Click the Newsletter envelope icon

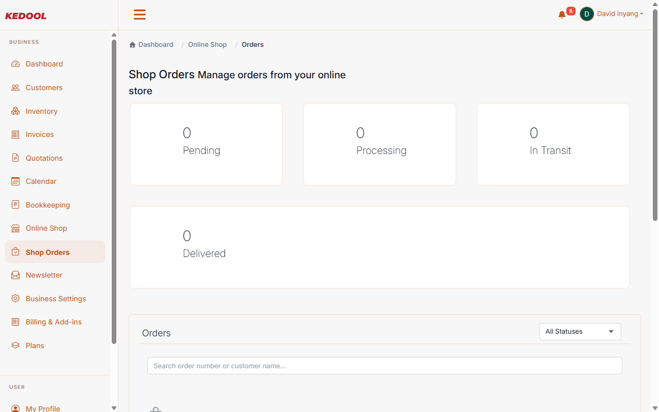tap(15, 275)
